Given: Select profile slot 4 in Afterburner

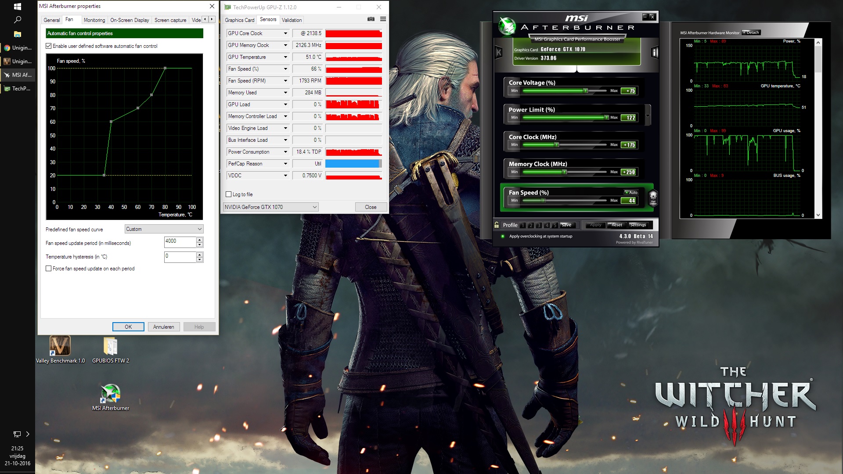Looking at the screenshot, I should tap(547, 225).
